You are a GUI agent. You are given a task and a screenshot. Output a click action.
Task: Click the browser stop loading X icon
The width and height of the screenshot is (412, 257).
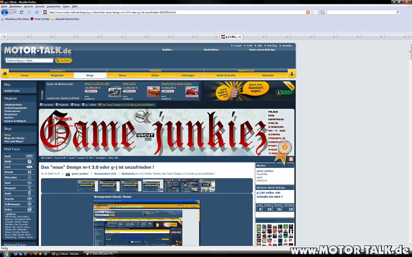coord(29,12)
